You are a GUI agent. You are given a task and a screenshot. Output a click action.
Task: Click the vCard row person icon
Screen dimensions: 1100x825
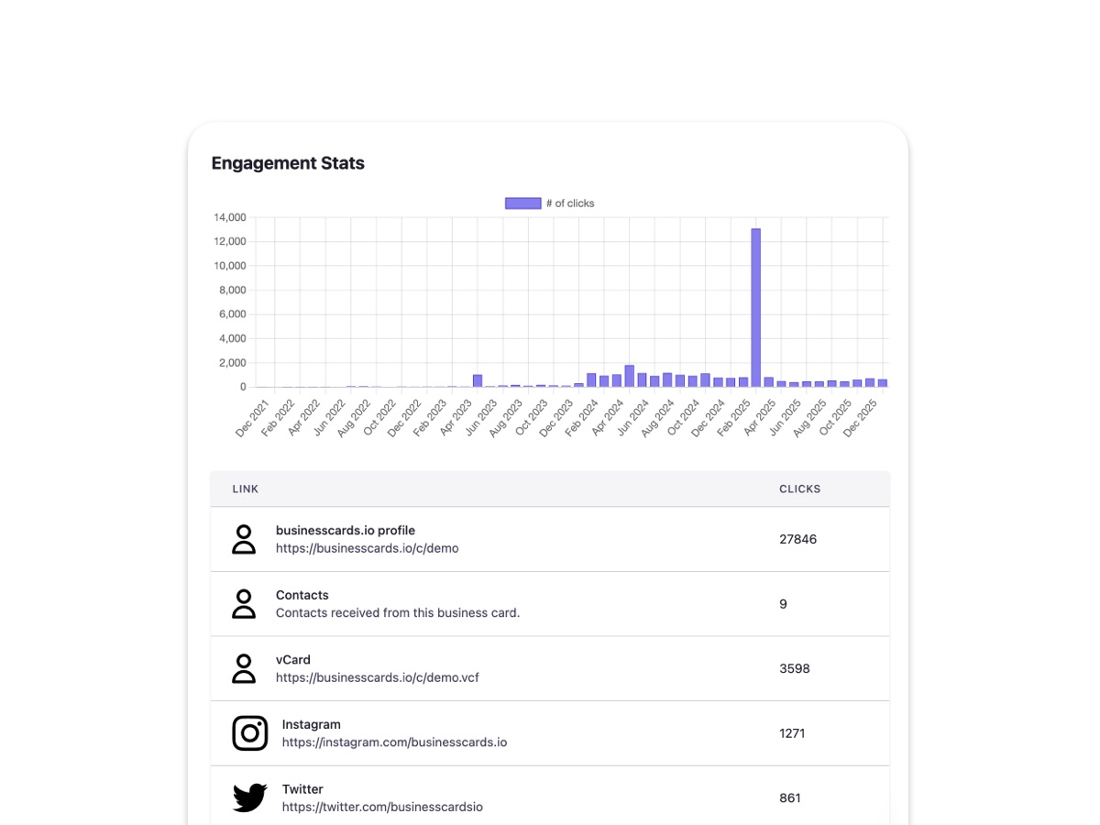pyautogui.click(x=244, y=667)
